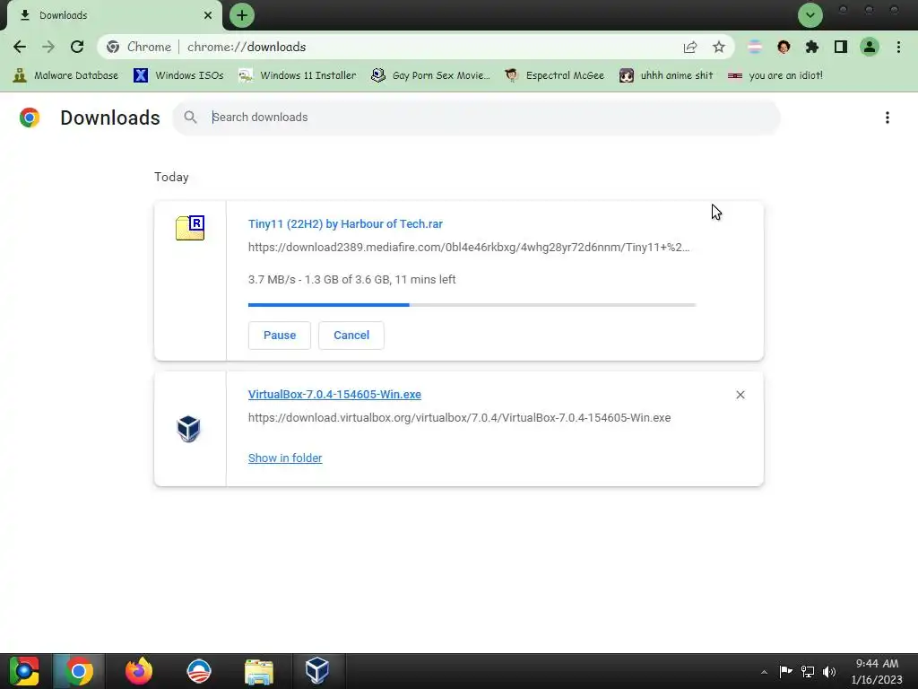Click the Tiny11 (22H2) by Harbour of Tech.rar filename
The width and height of the screenshot is (918, 689).
345,223
